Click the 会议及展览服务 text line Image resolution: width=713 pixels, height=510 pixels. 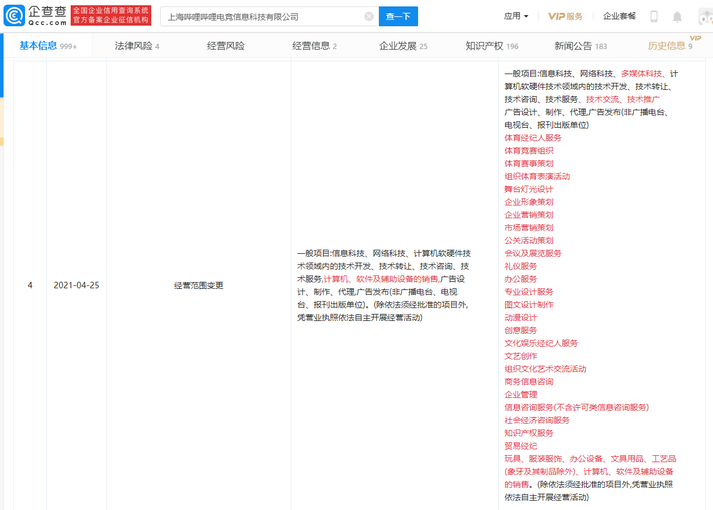click(533, 253)
